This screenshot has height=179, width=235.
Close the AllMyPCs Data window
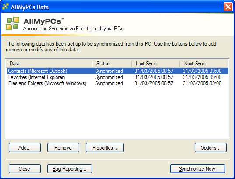(228, 7)
